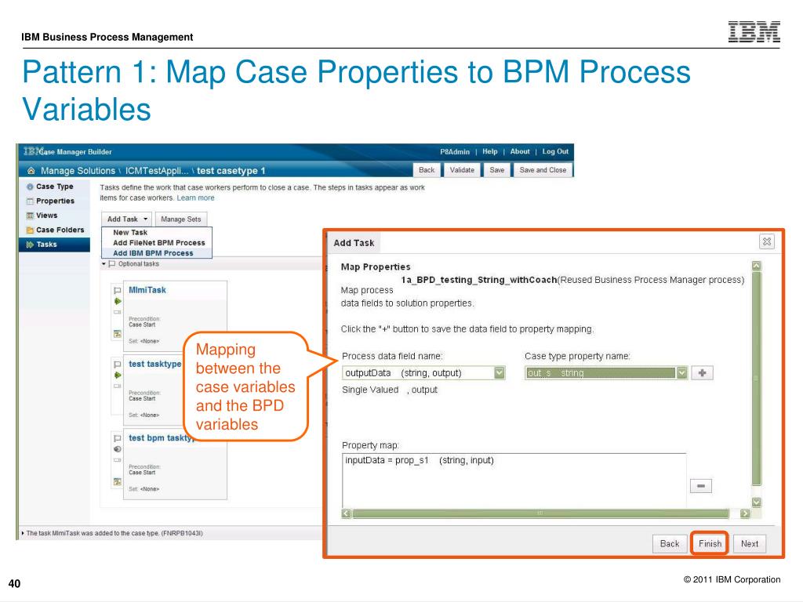This screenshot has width=803, height=602.
Task: Open Case Type in the sidebar
Action: 54,187
